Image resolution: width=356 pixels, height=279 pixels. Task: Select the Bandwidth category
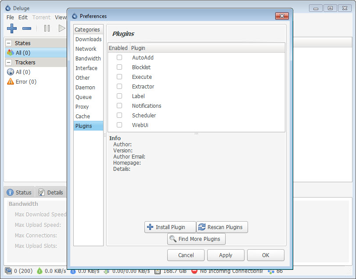[x=88, y=58]
